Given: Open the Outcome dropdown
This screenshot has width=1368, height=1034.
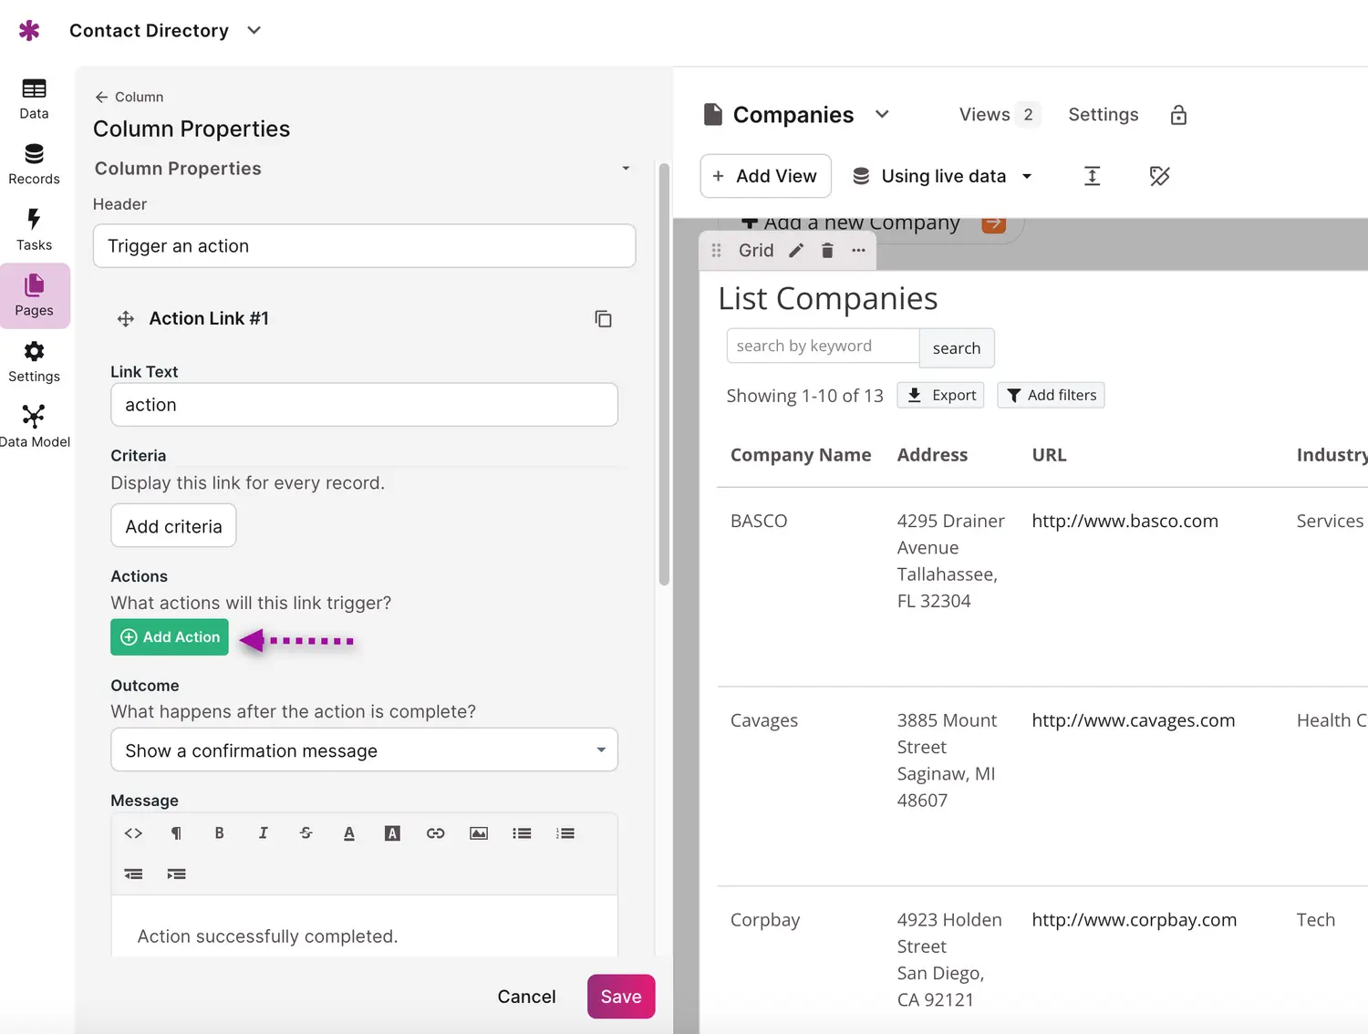Looking at the screenshot, I should click(364, 750).
